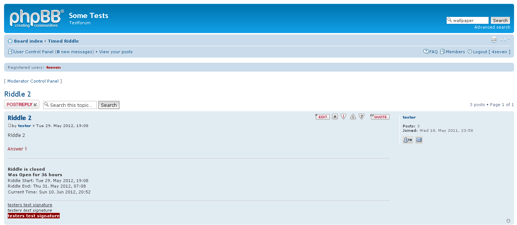Go to Board index in the breadcrumb
Screen dimensions: 517x225
pos(28,41)
